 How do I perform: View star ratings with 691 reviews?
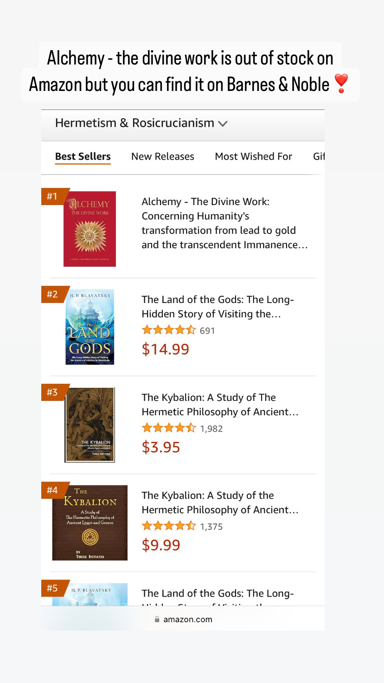[x=178, y=330]
